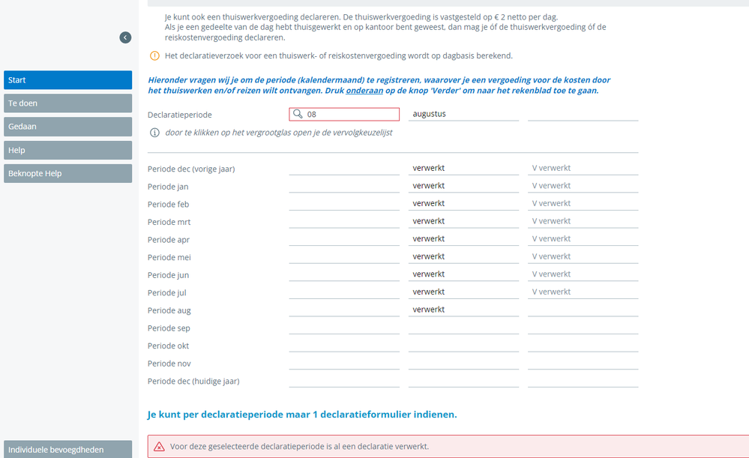Click 'verwerkt' status for Periode apr
This screenshot has width=749, height=458.
point(463,239)
